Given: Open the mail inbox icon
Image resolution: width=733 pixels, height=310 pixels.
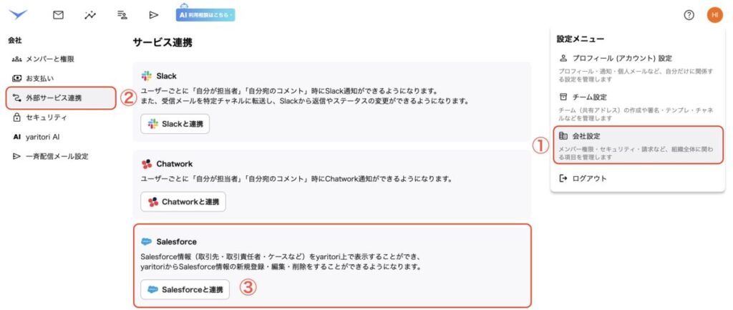Looking at the screenshot, I should (x=59, y=14).
